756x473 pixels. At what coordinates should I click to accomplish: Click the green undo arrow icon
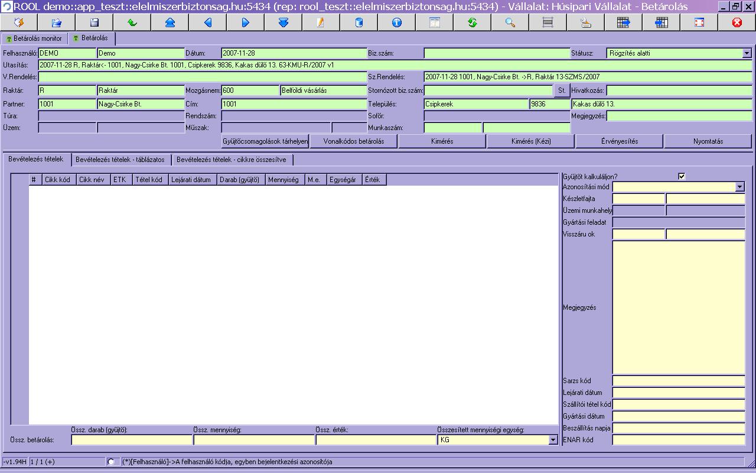(x=132, y=22)
